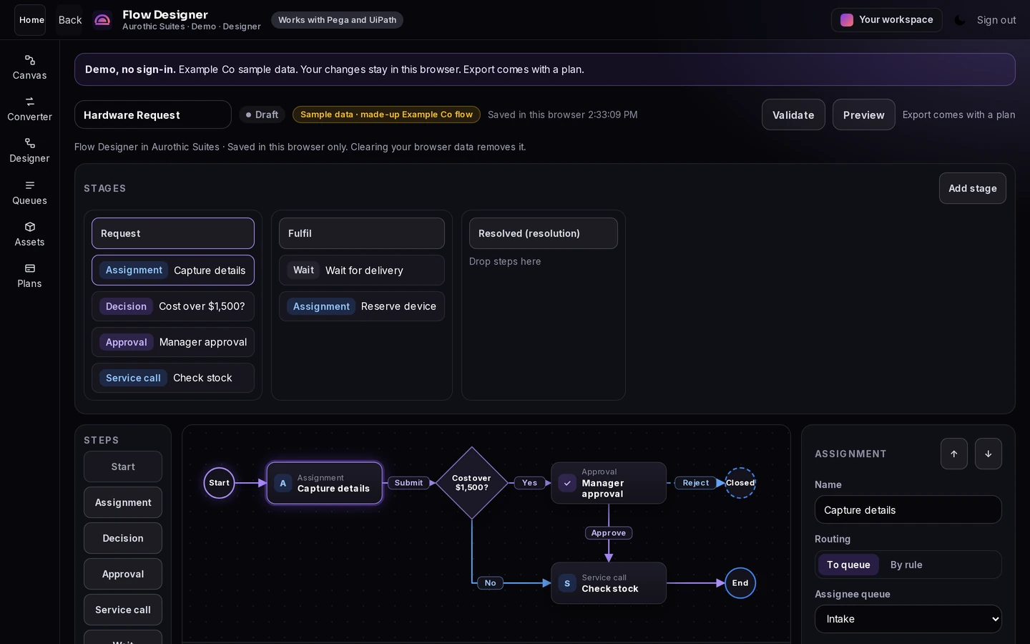
Task: Click the Capture details A icon
Action: [283, 483]
